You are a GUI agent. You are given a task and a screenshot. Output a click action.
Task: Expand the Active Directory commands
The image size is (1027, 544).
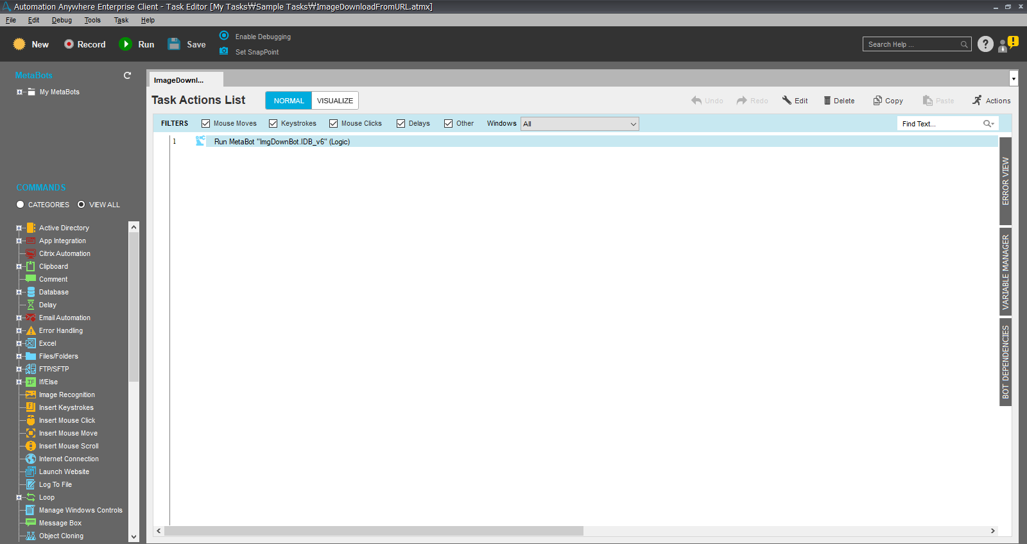(x=19, y=228)
